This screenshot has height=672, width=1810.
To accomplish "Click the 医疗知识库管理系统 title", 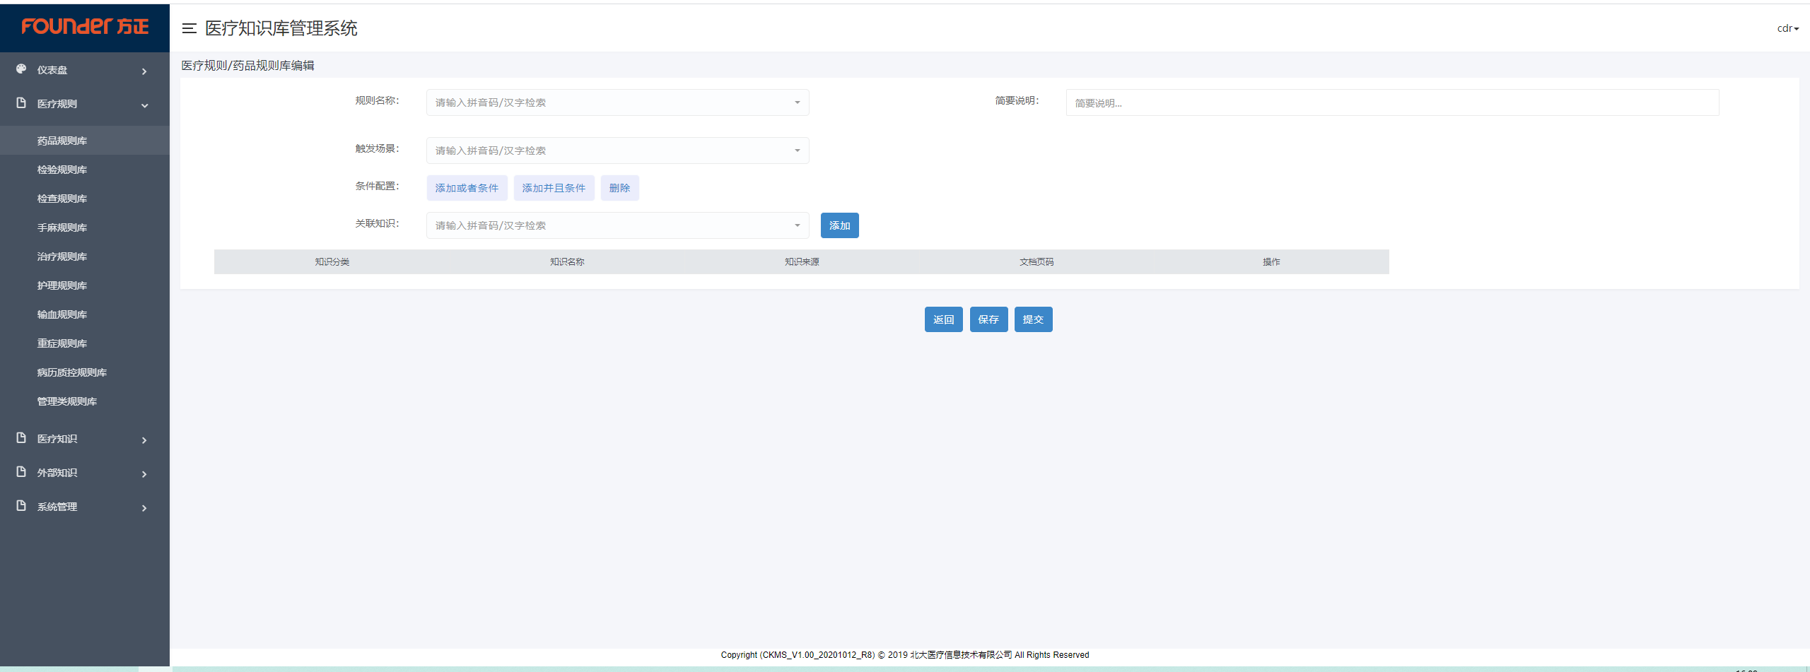I will pos(281,28).
